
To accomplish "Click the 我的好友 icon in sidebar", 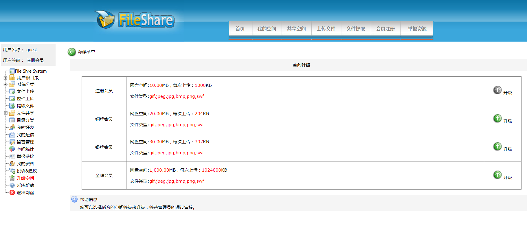I will (x=12, y=127).
